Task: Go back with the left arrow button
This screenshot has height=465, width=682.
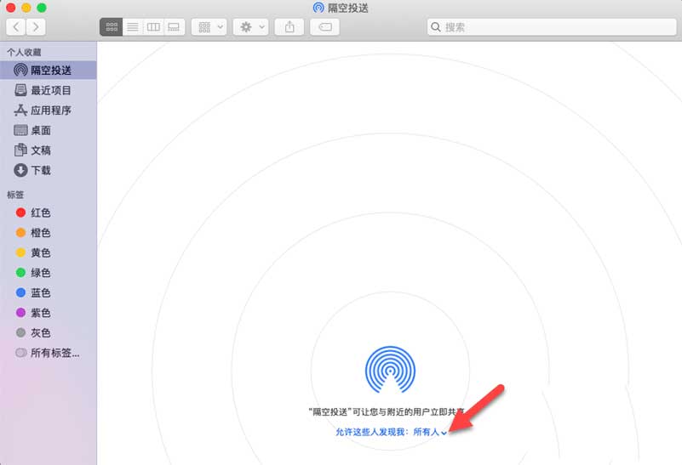Action: click(x=16, y=27)
